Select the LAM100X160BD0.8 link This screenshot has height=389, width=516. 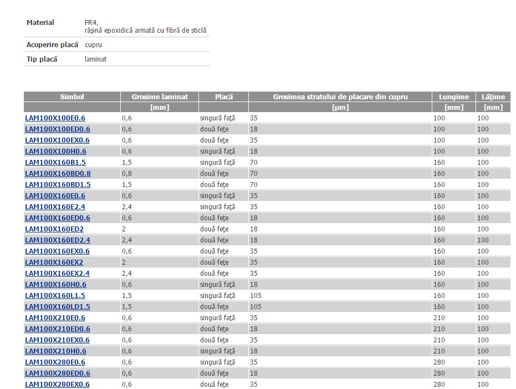point(58,174)
